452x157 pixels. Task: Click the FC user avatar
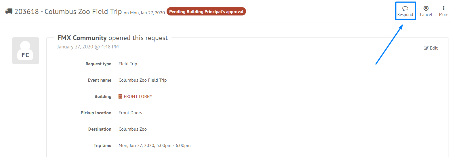pos(26,51)
